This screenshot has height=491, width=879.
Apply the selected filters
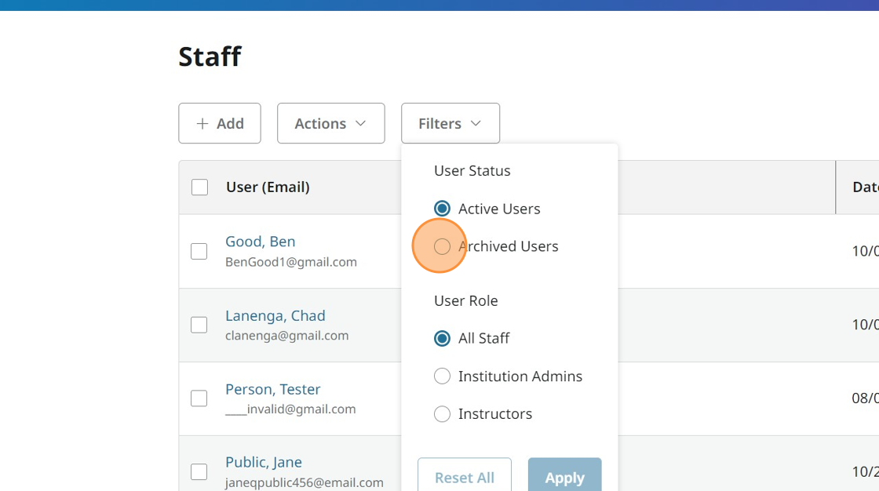coord(564,477)
